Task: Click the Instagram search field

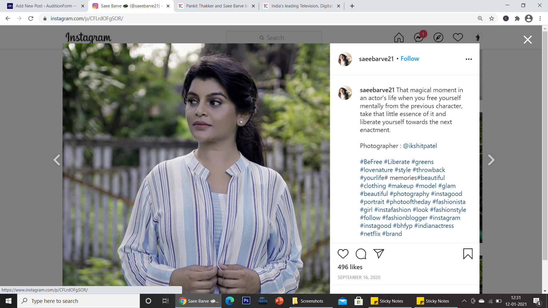Action: pyautogui.click(x=274, y=38)
